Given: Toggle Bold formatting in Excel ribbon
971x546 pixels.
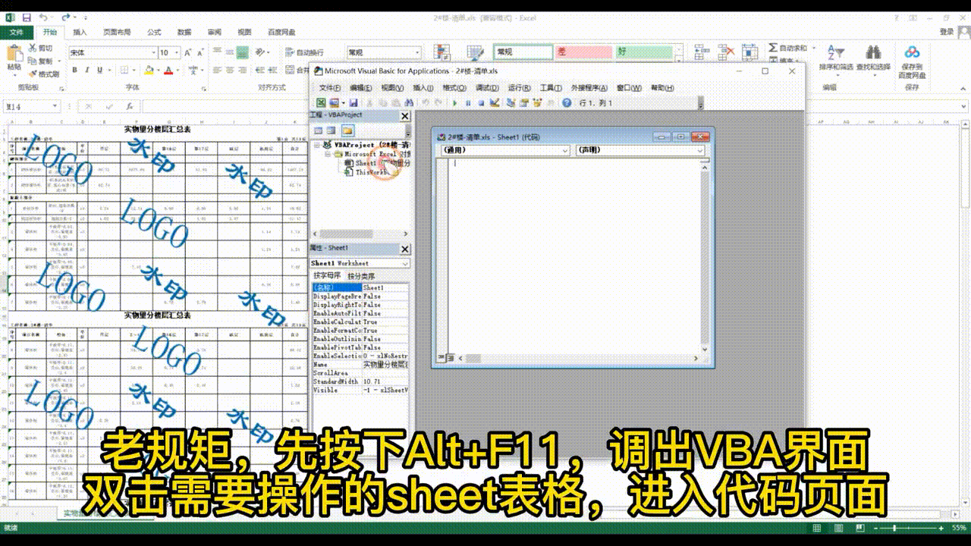Looking at the screenshot, I should [x=75, y=70].
